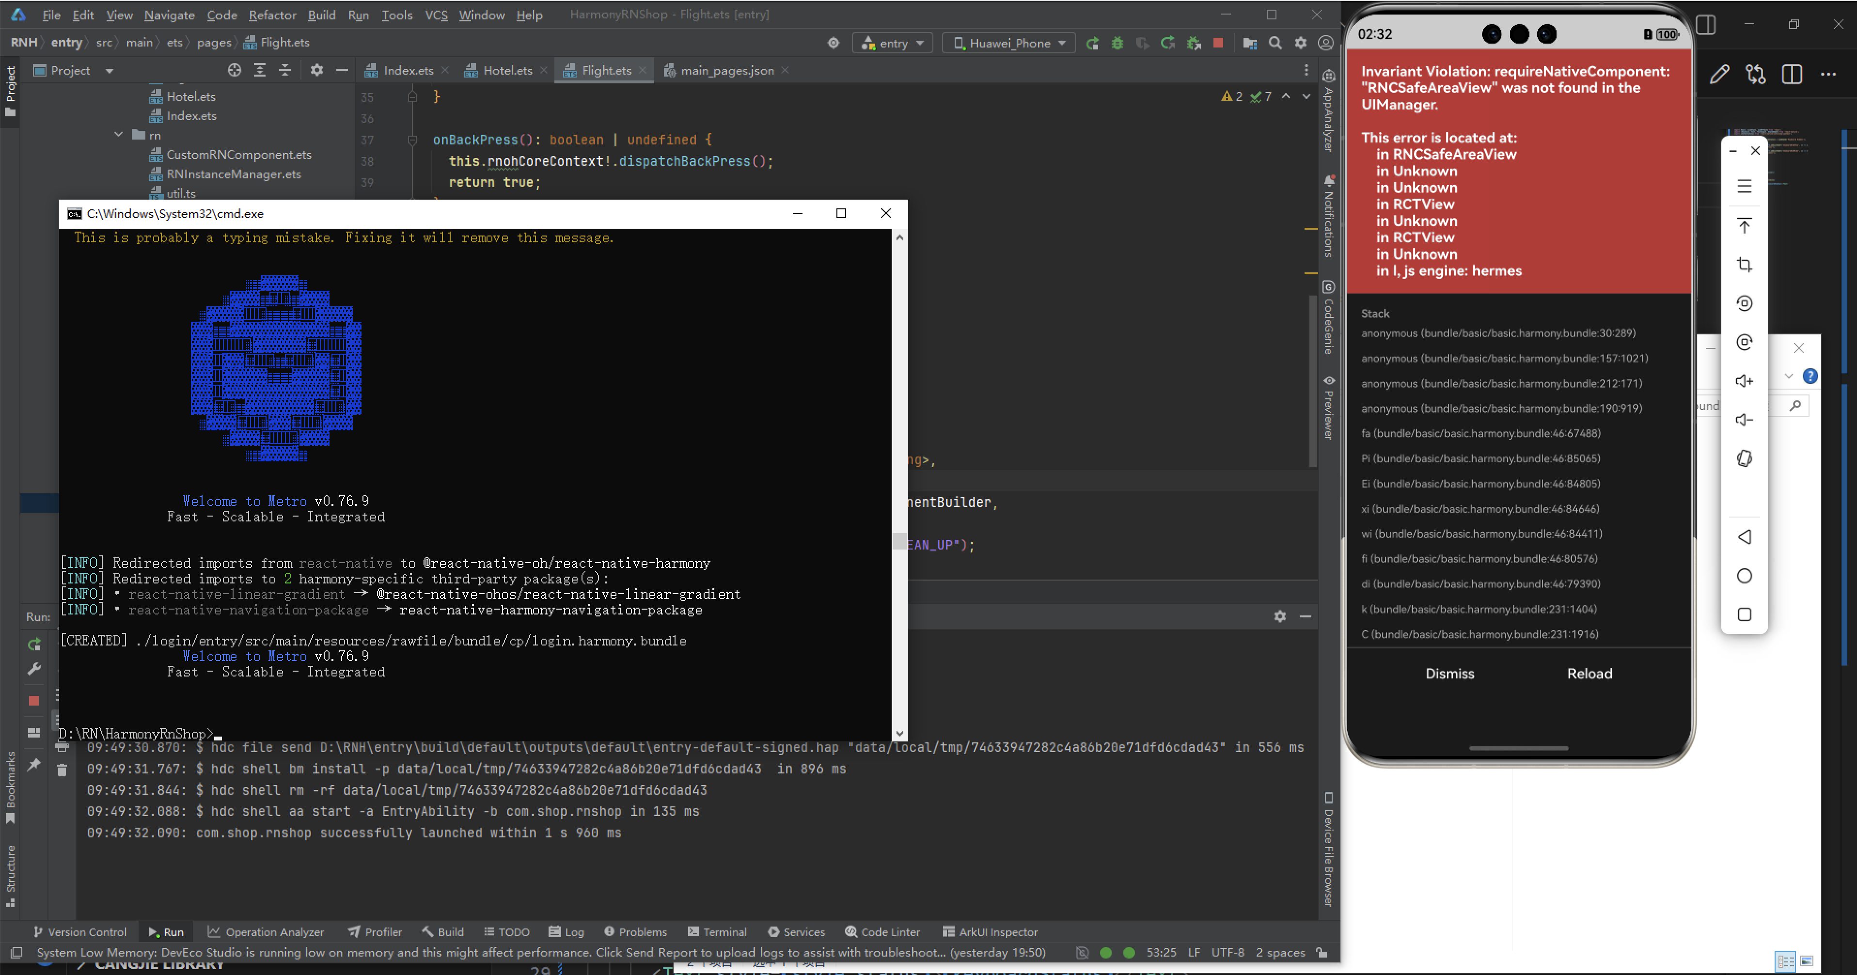This screenshot has width=1857, height=975.
Task: Click Reload on the error screen
Action: pos(1589,673)
